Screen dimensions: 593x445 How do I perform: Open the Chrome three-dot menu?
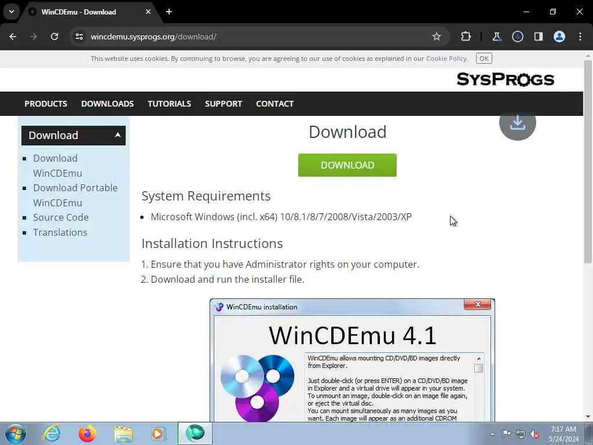[x=580, y=37]
